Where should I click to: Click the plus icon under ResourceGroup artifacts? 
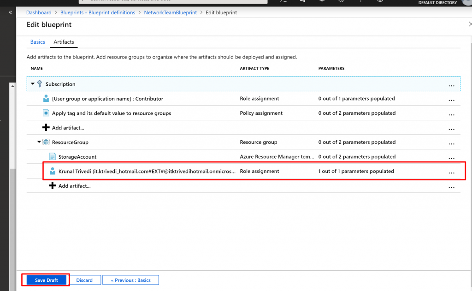[x=52, y=186]
